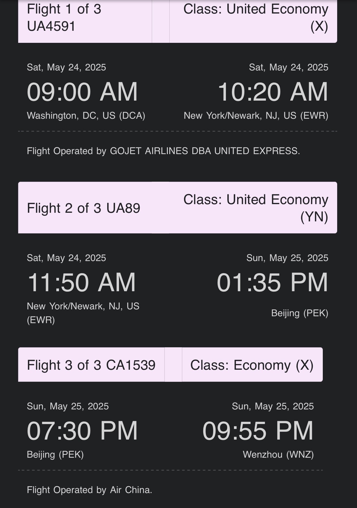Tap the 09:55 PM arrival time
The image size is (357, 508).
[258, 431]
